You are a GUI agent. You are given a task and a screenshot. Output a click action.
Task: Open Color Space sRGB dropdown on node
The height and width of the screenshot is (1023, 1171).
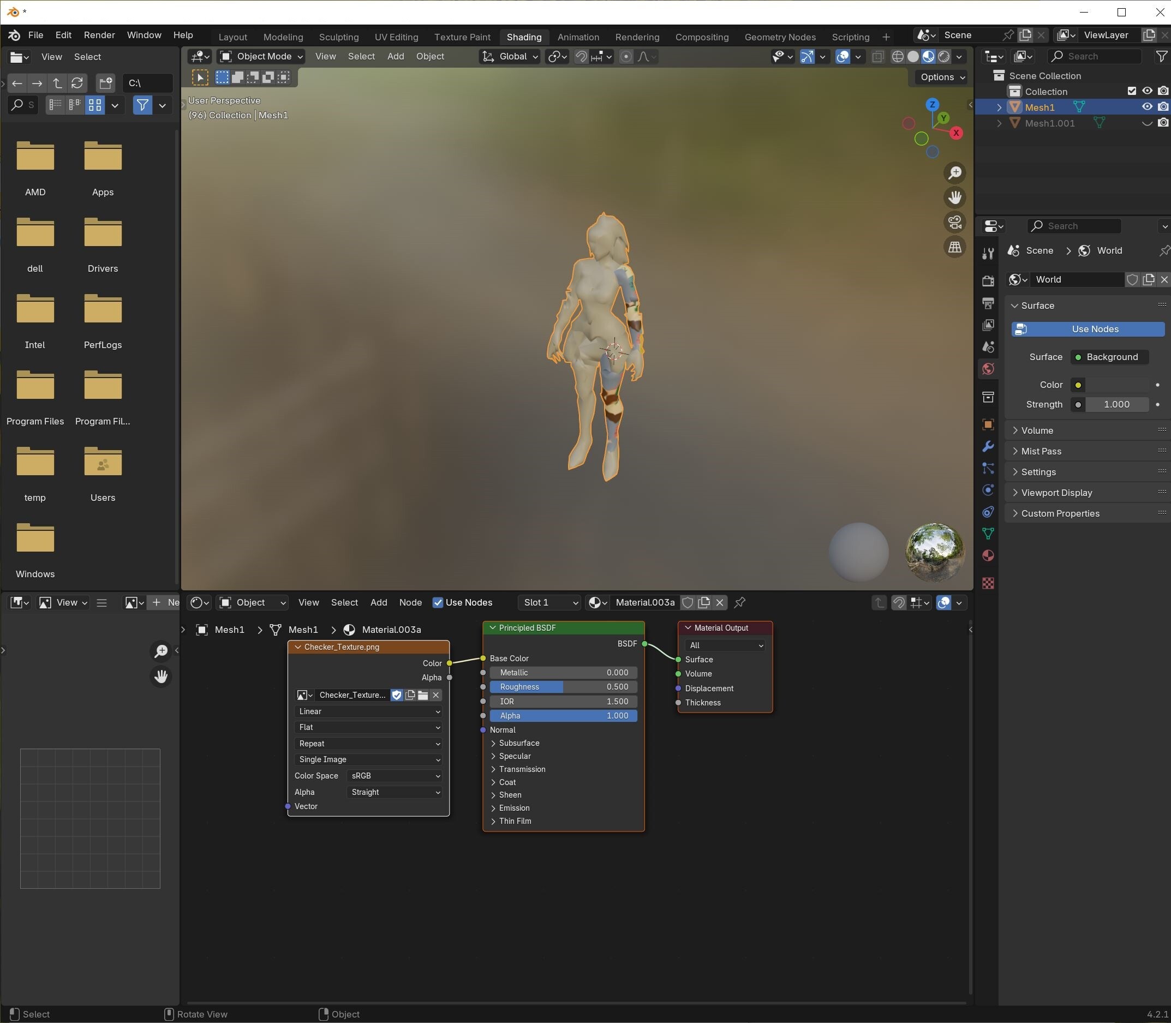tap(395, 776)
